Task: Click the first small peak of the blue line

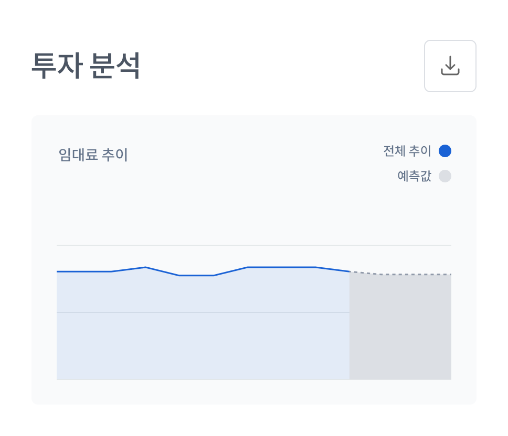Action: pos(145,267)
